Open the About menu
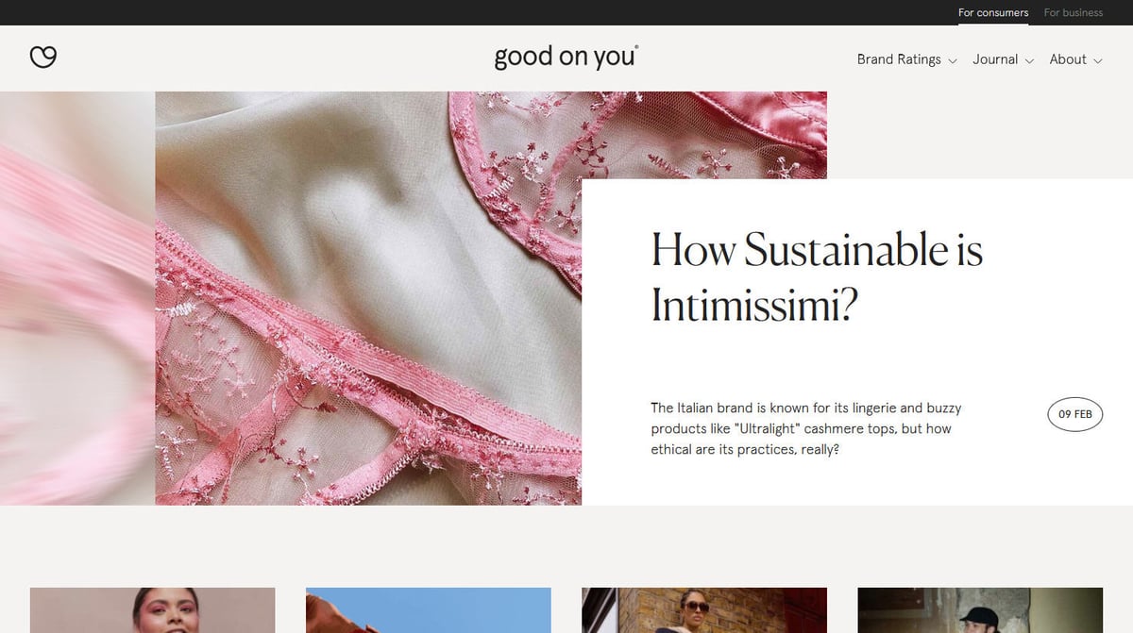 click(1068, 59)
